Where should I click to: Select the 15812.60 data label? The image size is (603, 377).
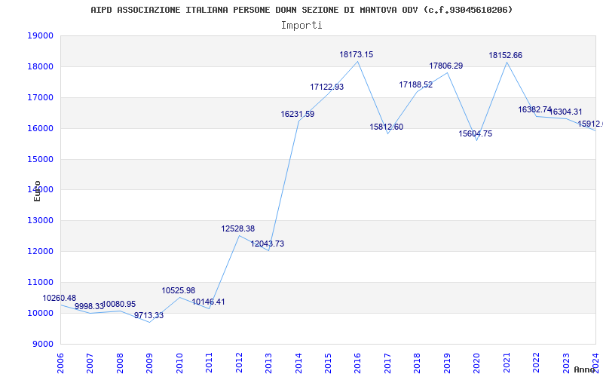(387, 127)
